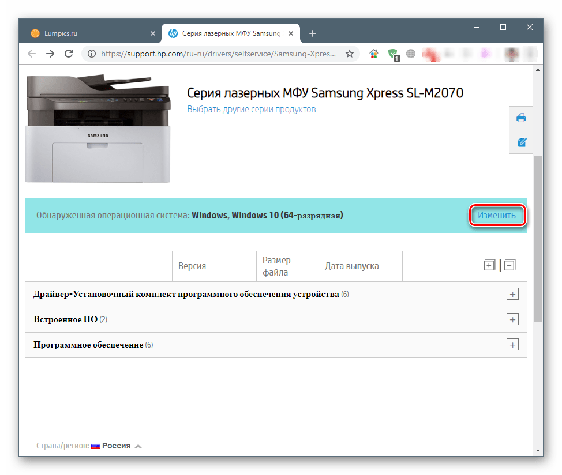
Task: Open the Россия country/region selector
Action: click(116, 446)
